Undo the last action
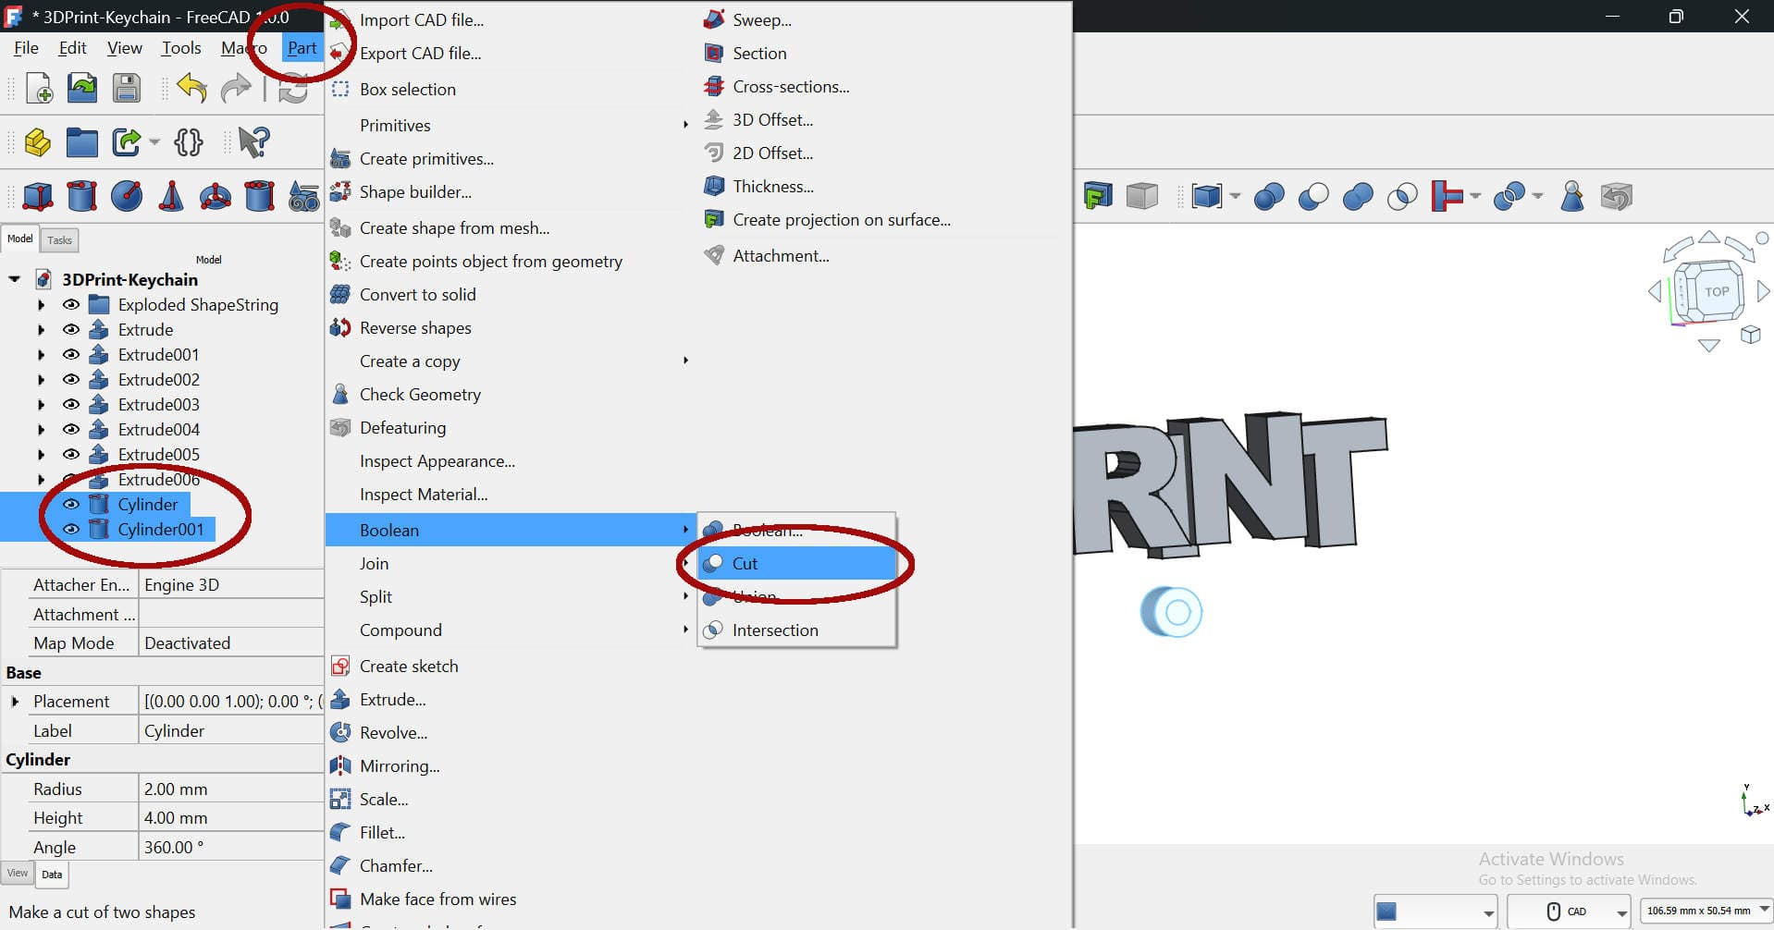 click(191, 88)
